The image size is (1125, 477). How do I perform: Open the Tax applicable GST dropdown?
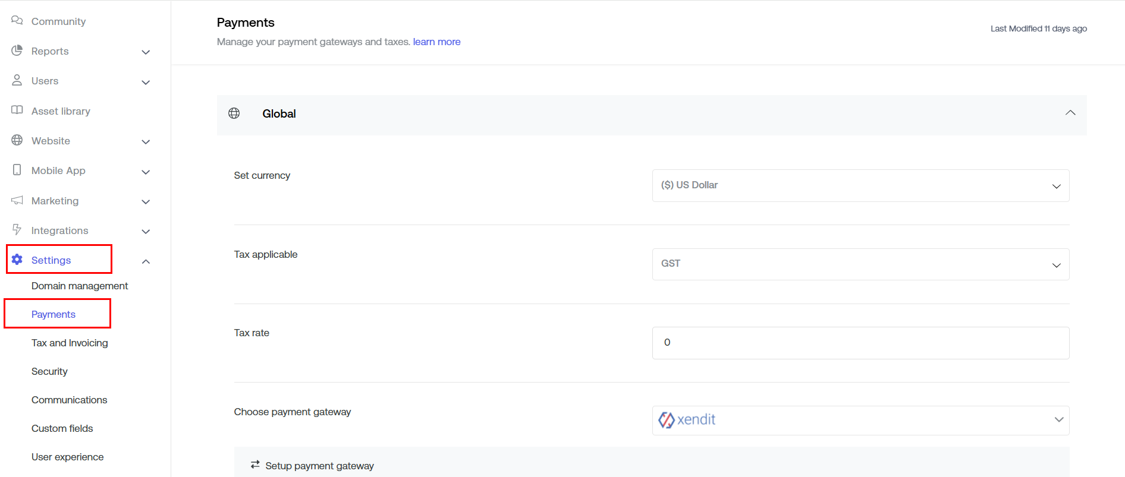[860, 264]
